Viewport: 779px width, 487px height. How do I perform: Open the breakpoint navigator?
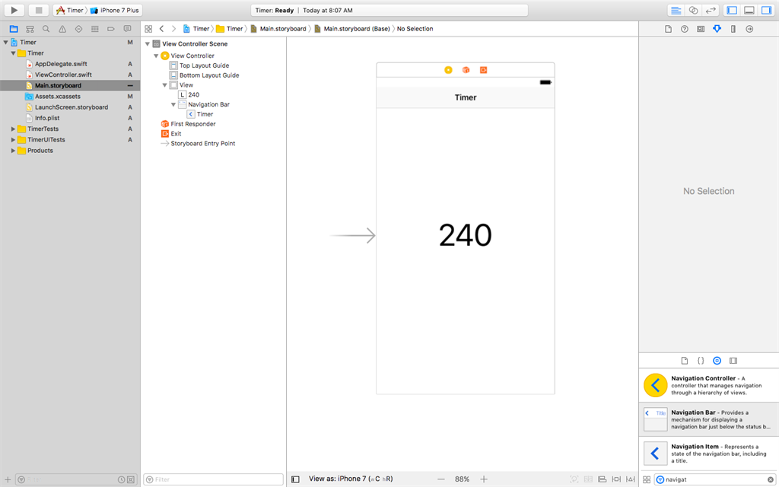click(111, 29)
